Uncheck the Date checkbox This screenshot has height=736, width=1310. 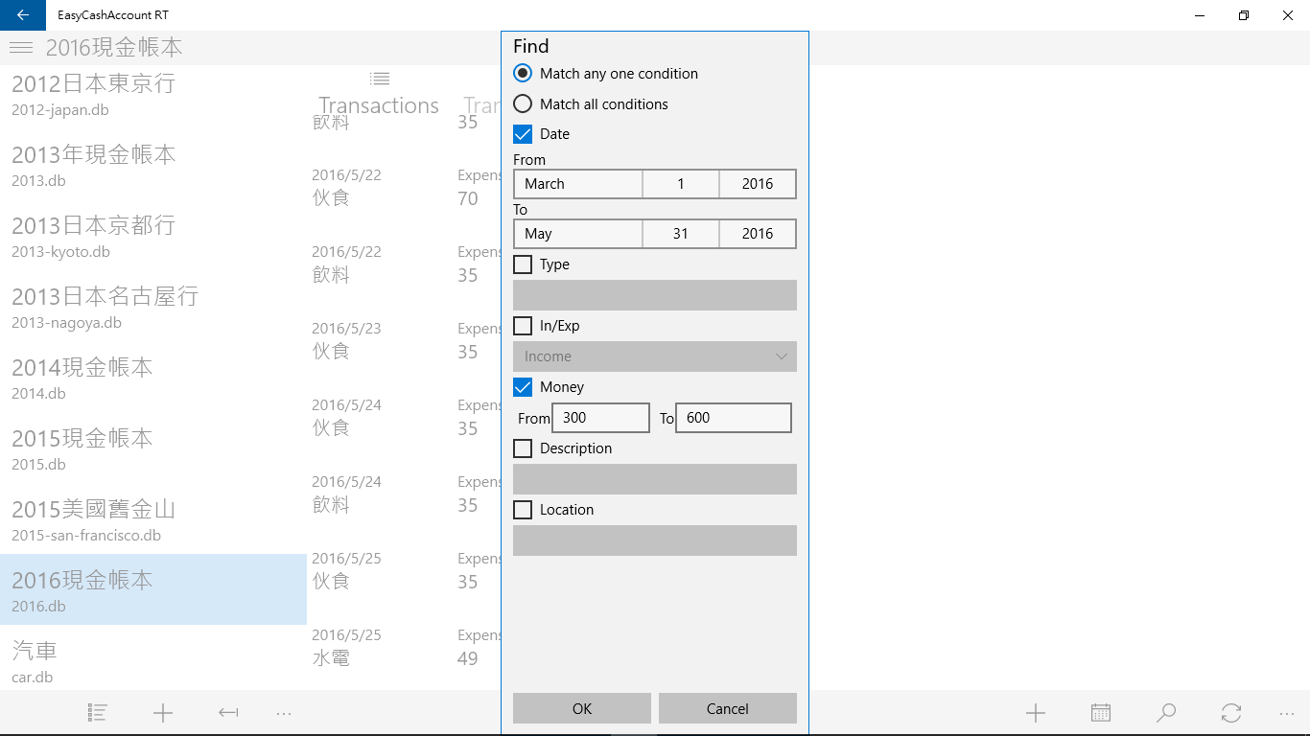tap(523, 134)
